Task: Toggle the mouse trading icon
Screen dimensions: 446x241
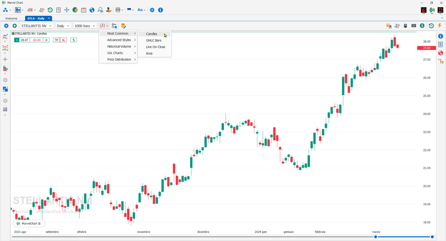Action: 405,26
